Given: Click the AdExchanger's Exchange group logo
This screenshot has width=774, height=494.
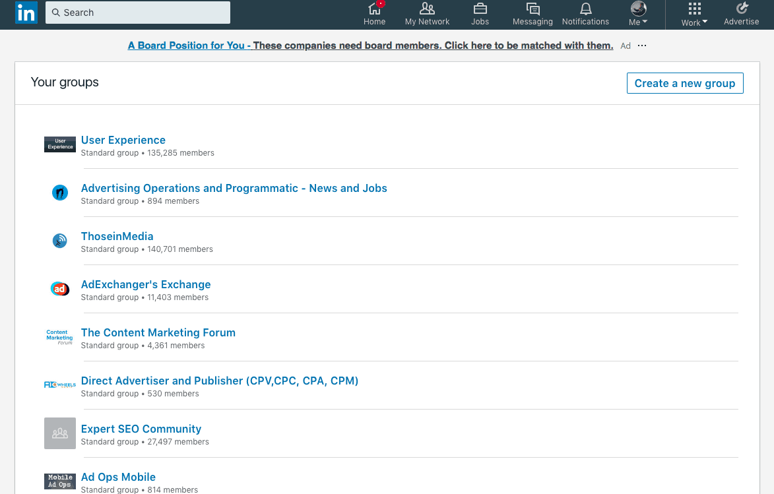Looking at the screenshot, I should click(60, 289).
